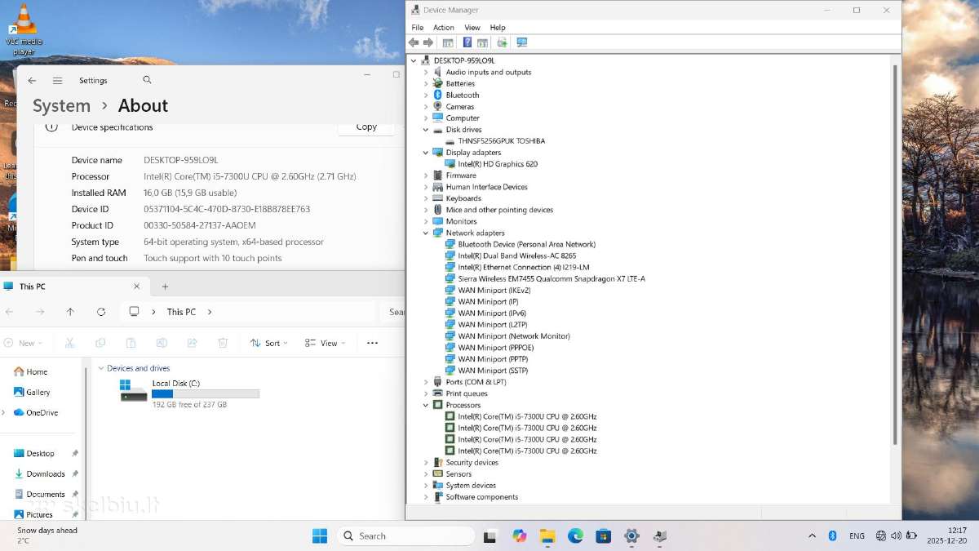Image resolution: width=979 pixels, height=551 pixels.
Task: Collapse the Network adapters category
Action: coord(426,233)
